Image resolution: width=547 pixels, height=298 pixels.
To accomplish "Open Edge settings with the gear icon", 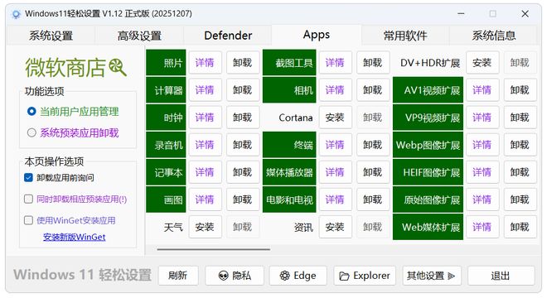I will pyautogui.click(x=298, y=276).
